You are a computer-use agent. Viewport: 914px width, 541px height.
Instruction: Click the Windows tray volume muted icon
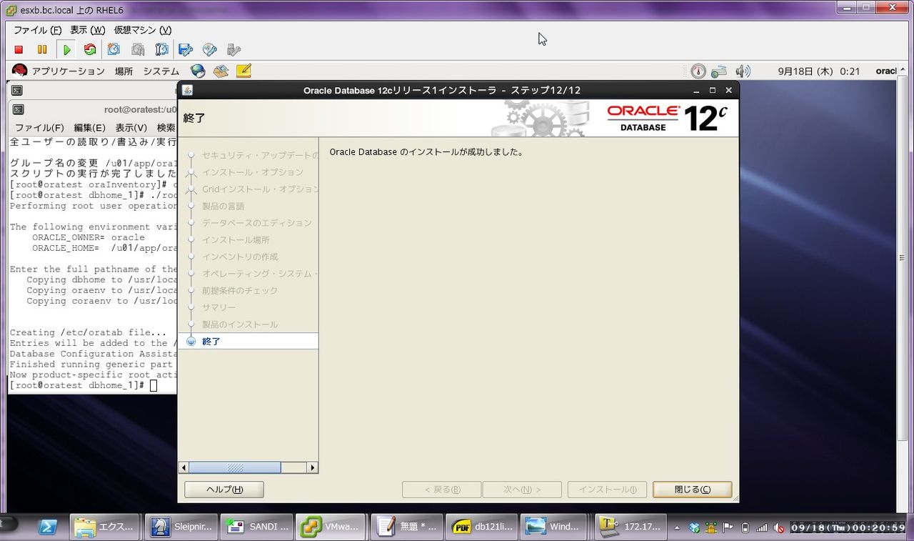(779, 528)
